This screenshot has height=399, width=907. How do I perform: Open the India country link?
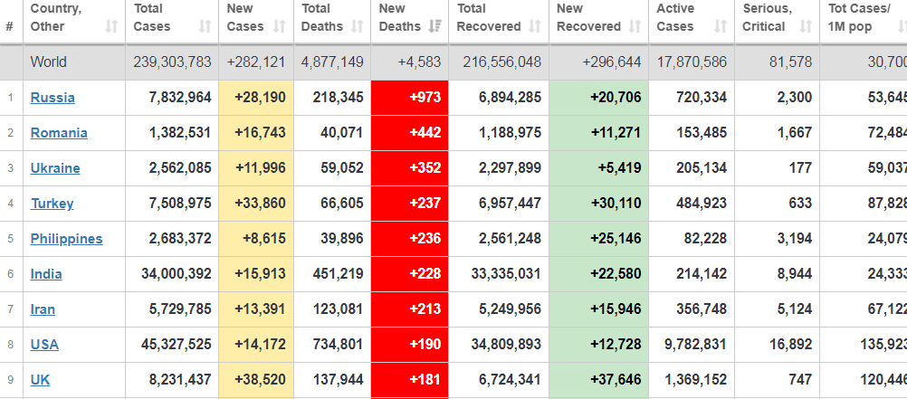tap(46, 273)
